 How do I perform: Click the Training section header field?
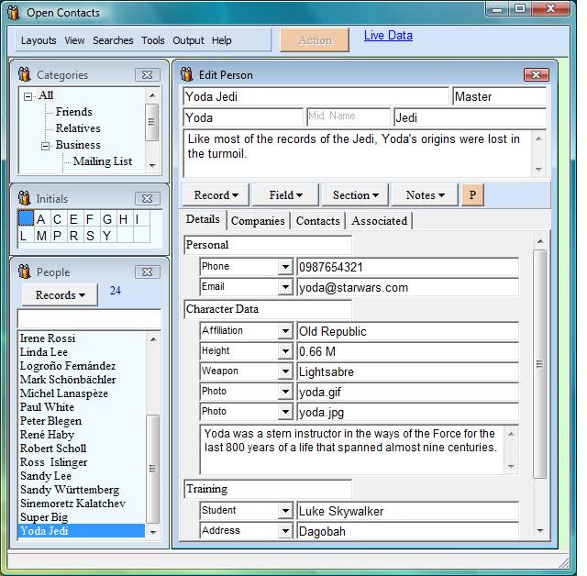(x=268, y=489)
